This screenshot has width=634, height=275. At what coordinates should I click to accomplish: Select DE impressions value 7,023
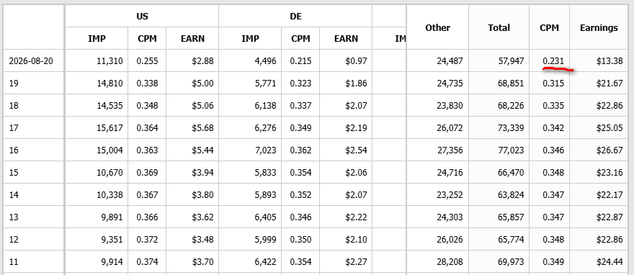pos(265,150)
